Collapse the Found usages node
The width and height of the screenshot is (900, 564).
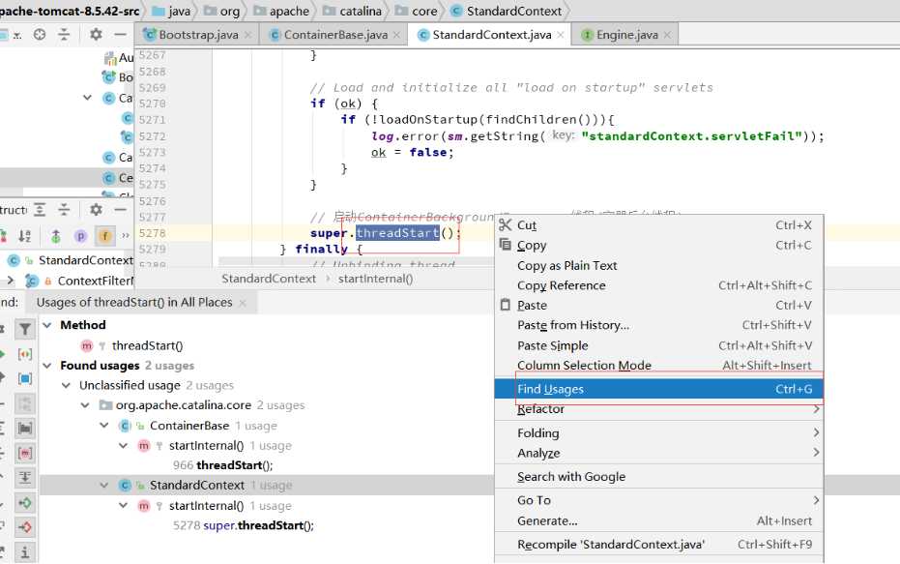coord(47,366)
